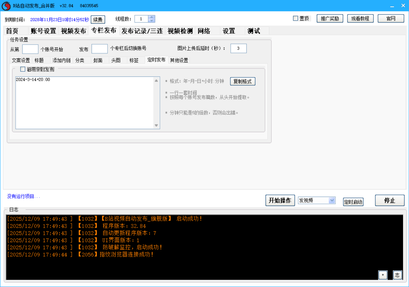Decrease thread count with down arrow
This screenshot has height=287, width=409.
click(x=151, y=21)
